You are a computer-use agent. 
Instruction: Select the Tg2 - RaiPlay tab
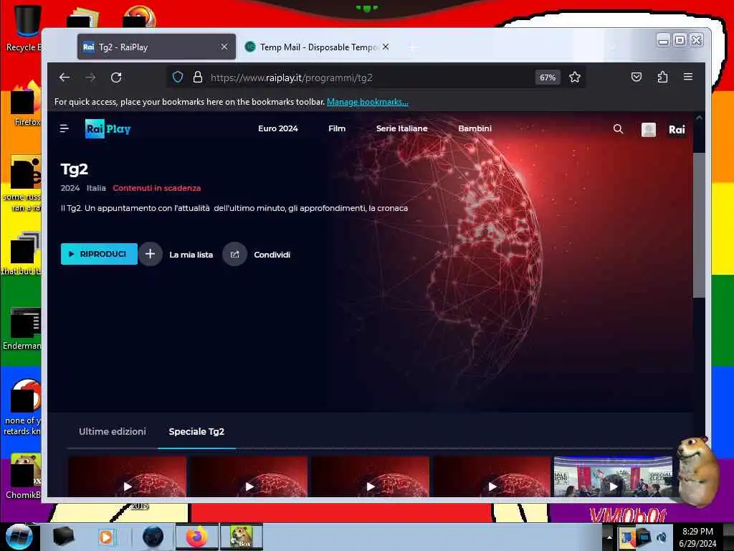[156, 47]
